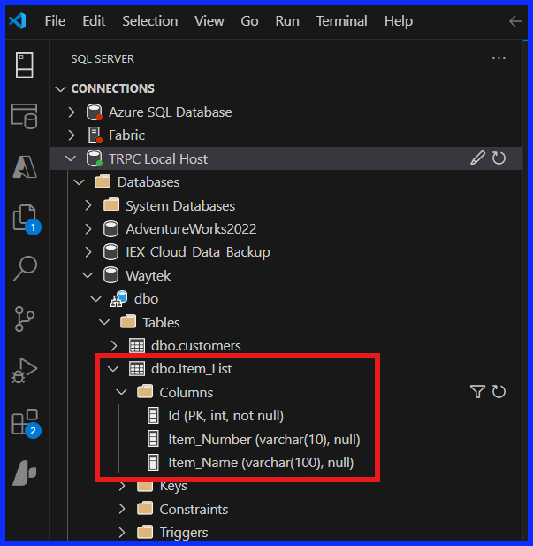The height and width of the screenshot is (546, 533).
Task: Open the Run menu
Action: 287,21
